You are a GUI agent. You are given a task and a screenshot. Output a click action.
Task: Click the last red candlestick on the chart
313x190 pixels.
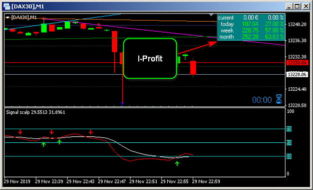point(193,68)
